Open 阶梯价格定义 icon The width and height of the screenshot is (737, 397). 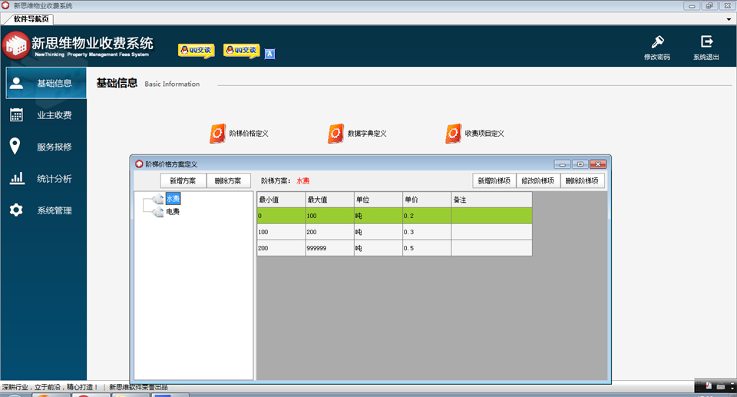coord(217,134)
